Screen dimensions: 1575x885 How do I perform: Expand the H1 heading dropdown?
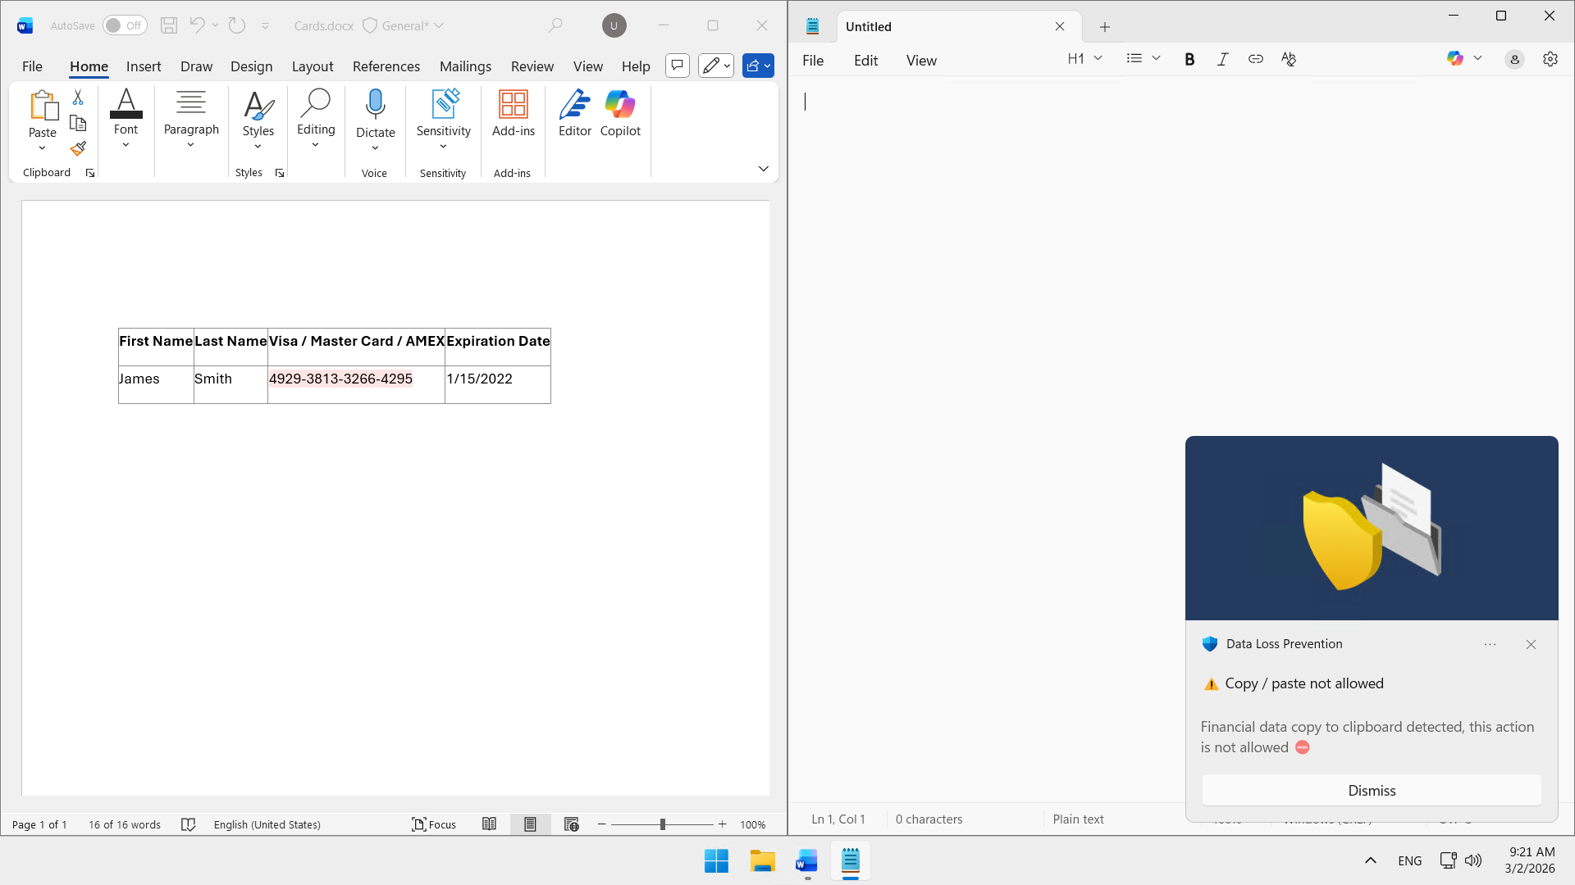pos(1084,59)
